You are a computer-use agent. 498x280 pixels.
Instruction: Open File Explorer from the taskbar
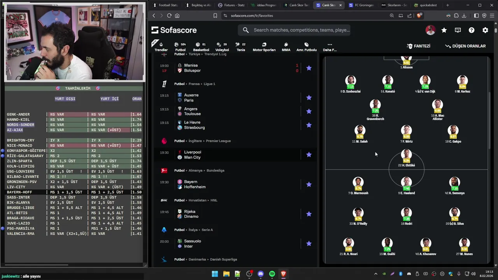(226, 274)
